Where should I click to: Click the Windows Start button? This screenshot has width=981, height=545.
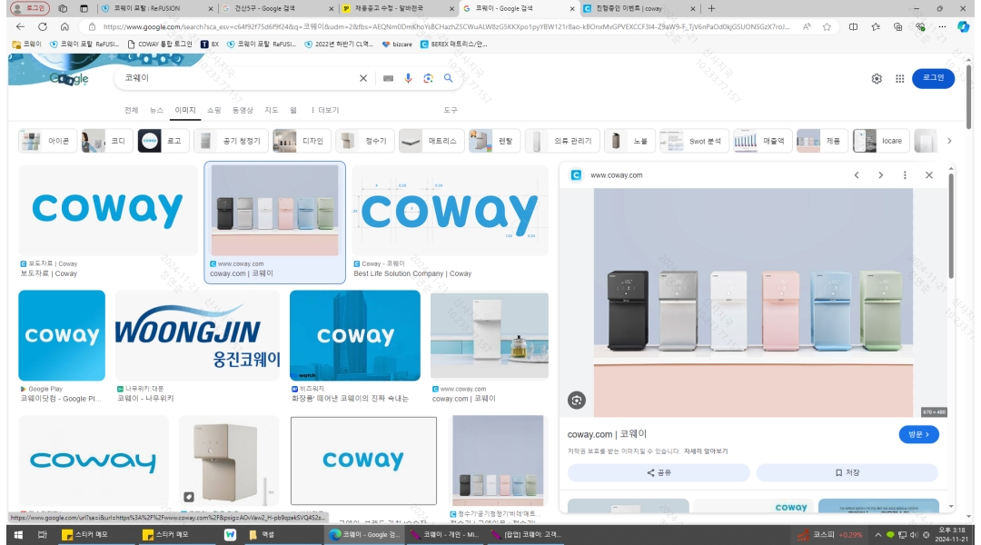pyautogui.click(x=17, y=535)
